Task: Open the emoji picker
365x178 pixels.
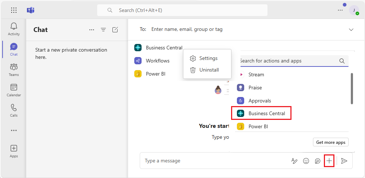Action: pos(306,161)
